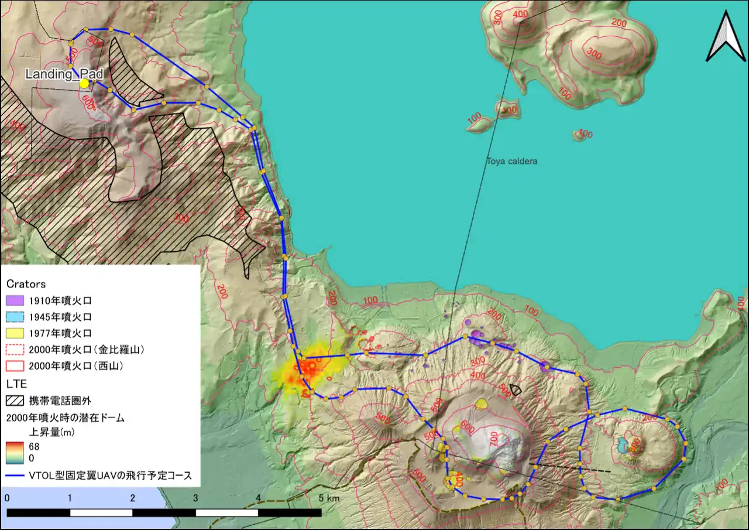The width and height of the screenshot is (749, 530).
Task: Click the 携帯電話圏外 legend text
Action: click(x=60, y=401)
